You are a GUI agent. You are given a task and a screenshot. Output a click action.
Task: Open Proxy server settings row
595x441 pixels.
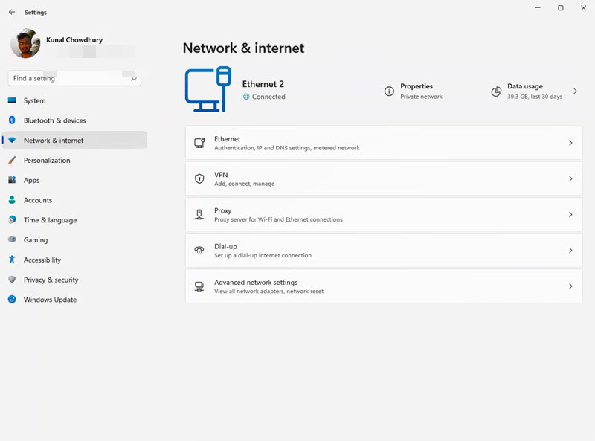(x=384, y=214)
